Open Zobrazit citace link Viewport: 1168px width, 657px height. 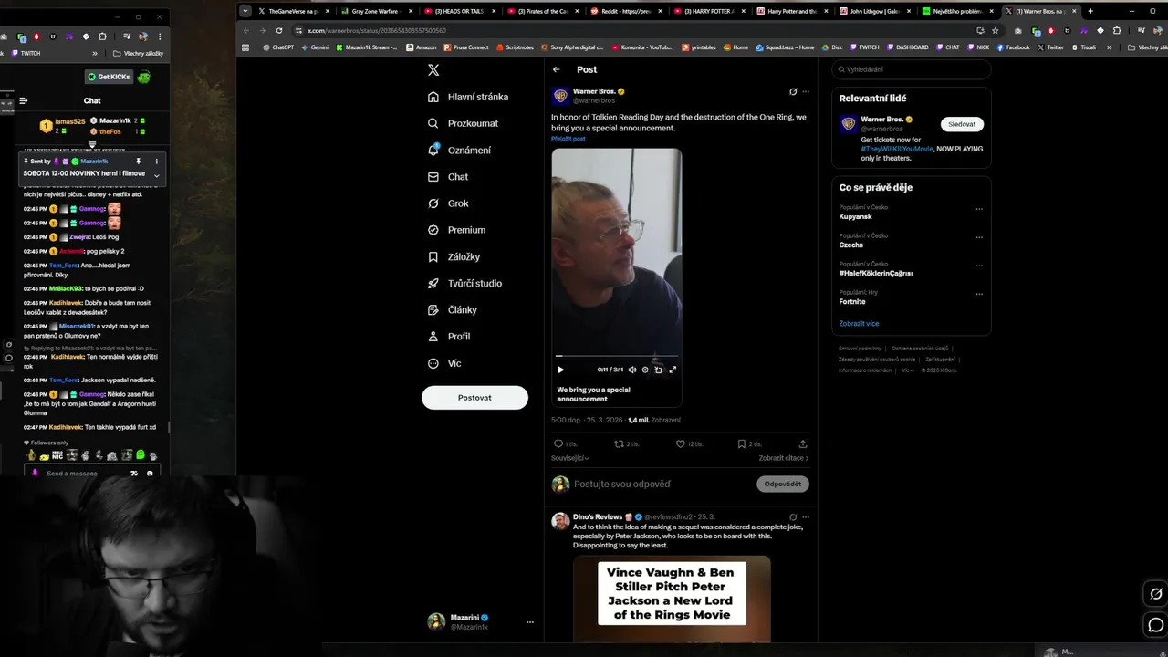click(x=784, y=458)
